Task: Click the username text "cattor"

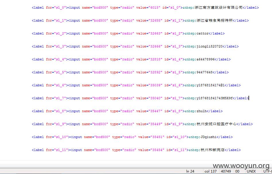Action: point(203,34)
